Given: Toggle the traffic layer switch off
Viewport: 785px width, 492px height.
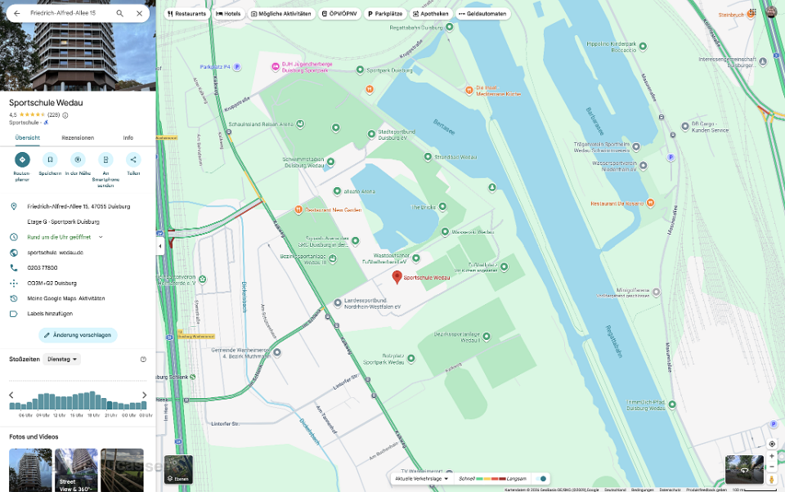Looking at the screenshot, I should click(540, 478).
